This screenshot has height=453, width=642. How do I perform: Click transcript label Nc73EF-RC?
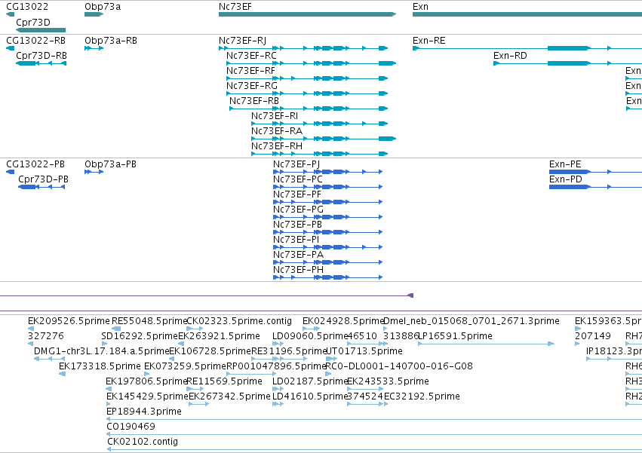coord(251,56)
